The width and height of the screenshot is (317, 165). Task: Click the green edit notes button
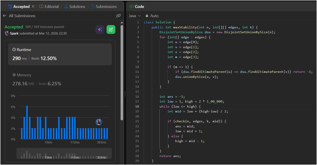(x=111, y=30)
